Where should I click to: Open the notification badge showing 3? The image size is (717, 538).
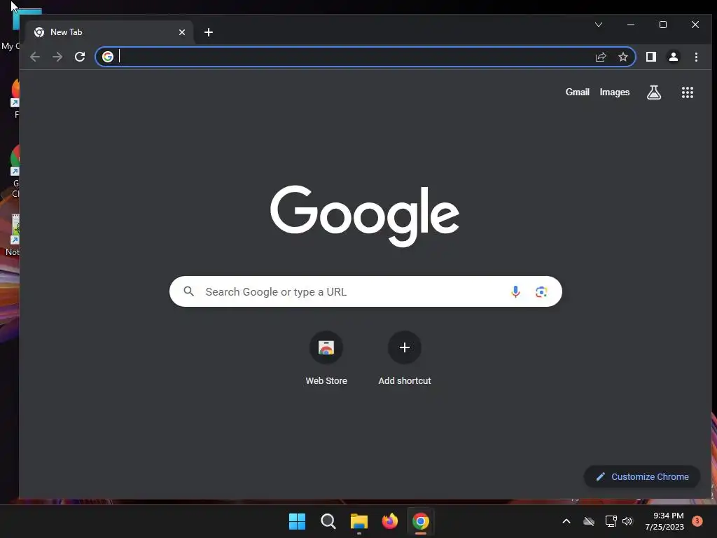(697, 521)
